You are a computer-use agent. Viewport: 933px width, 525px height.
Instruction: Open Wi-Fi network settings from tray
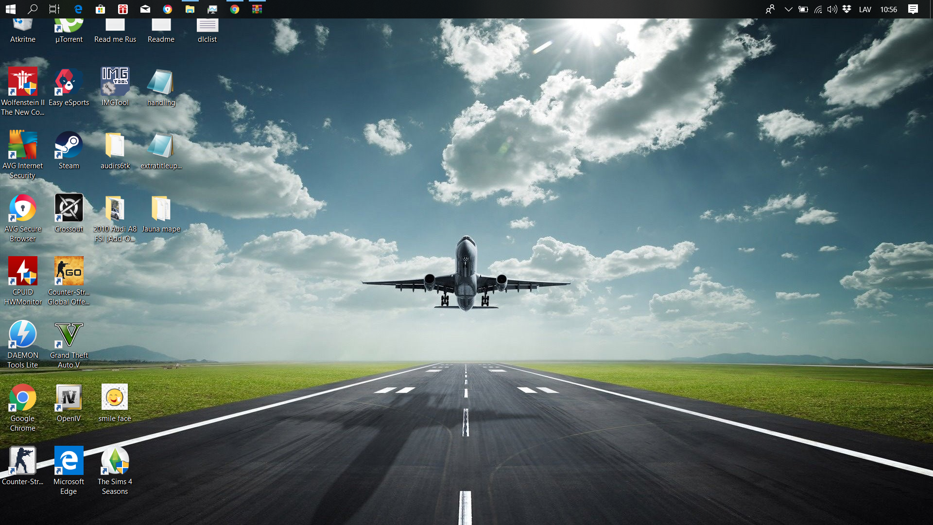click(x=818, y=9)
